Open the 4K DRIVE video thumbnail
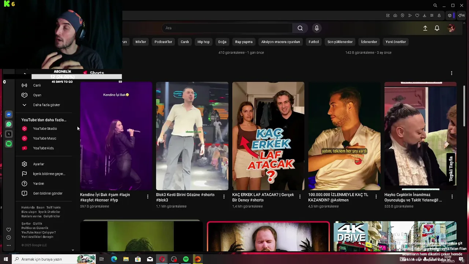469x264 pixels. [395, 236]
